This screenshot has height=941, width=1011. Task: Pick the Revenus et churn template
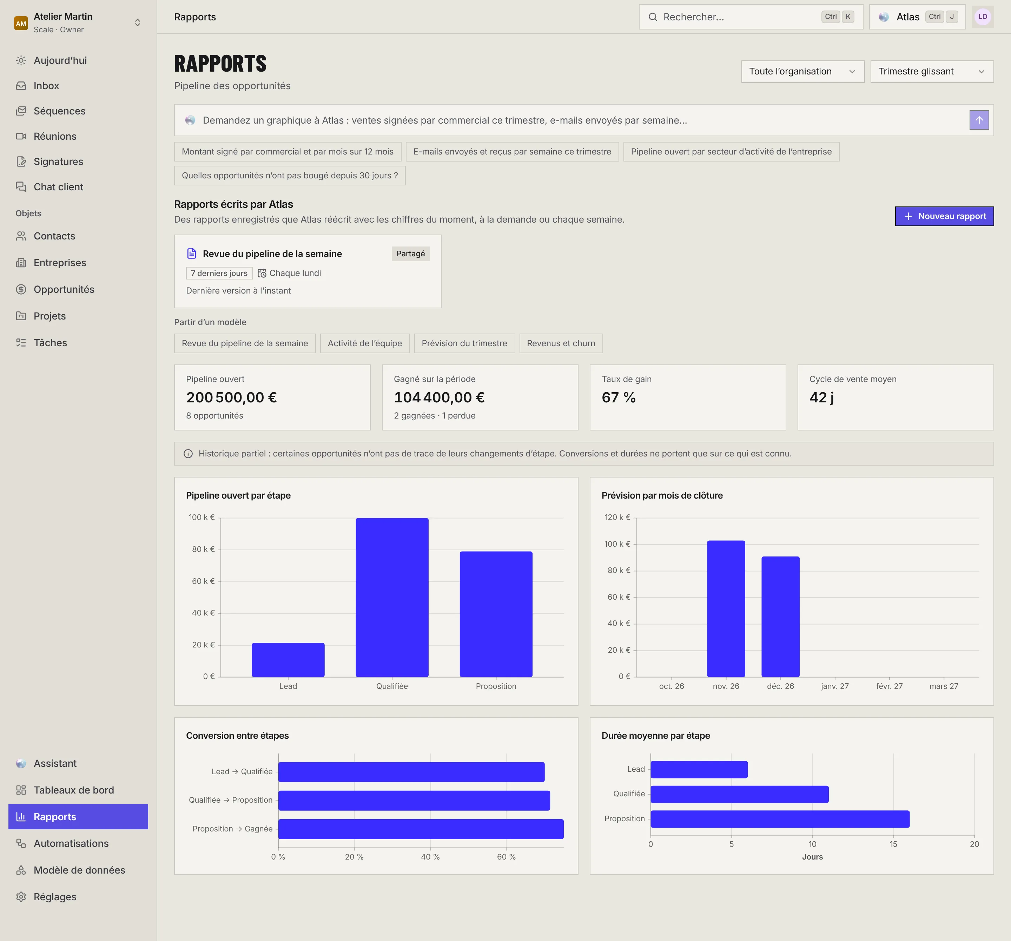[x=561, y=343]
